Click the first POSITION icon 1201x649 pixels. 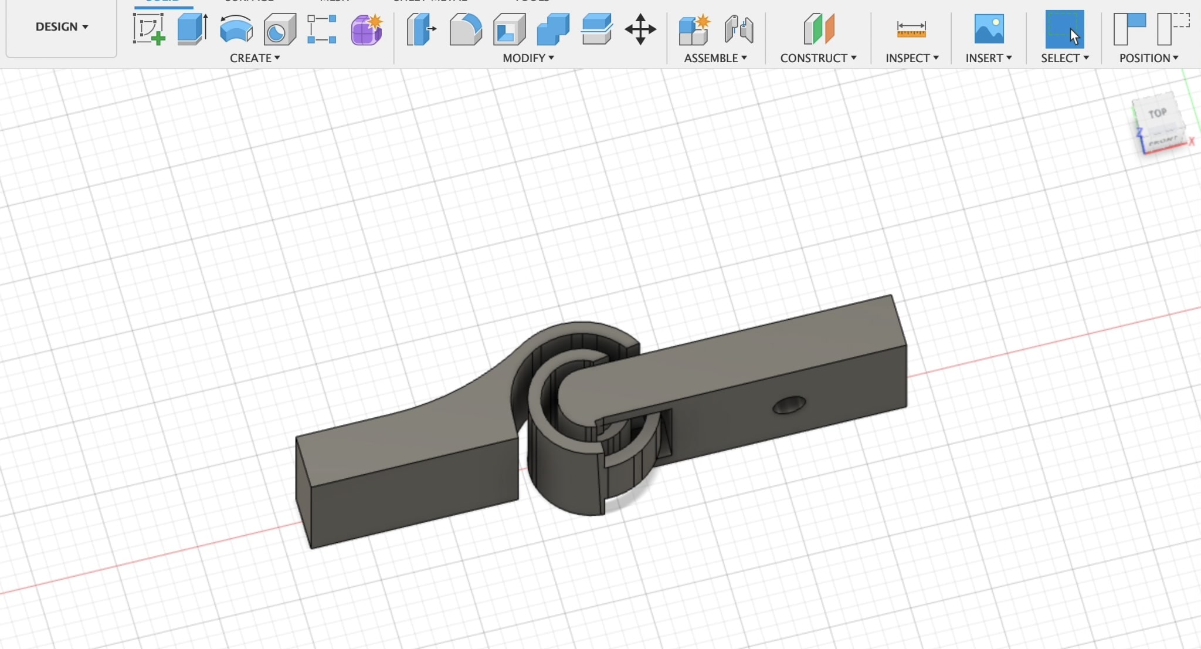pyautogui.click(x=1129, y=29)
